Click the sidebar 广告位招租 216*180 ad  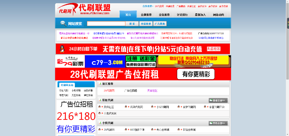76,117
